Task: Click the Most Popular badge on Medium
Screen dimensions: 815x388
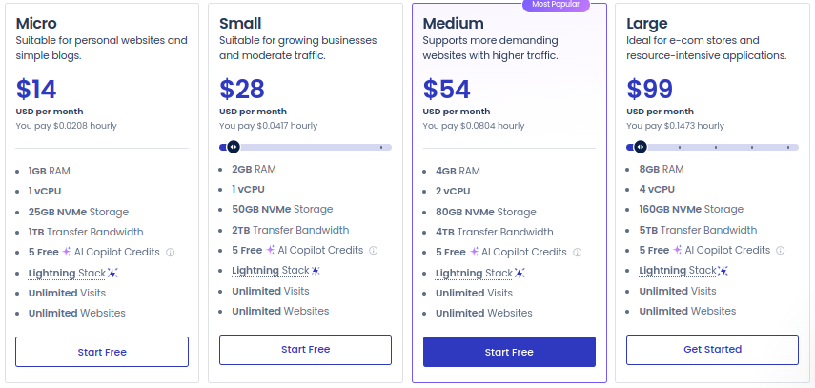Action: coord(556,5)
